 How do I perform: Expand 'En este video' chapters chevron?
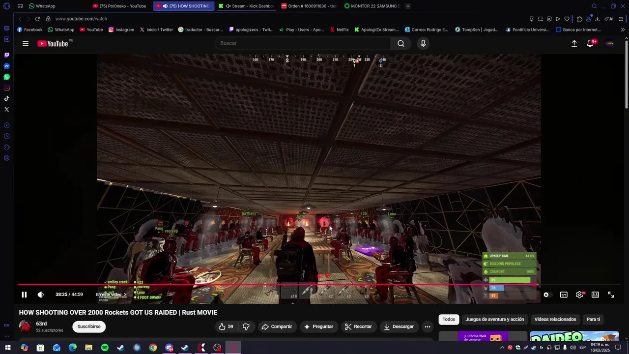(x=125, y=295)
